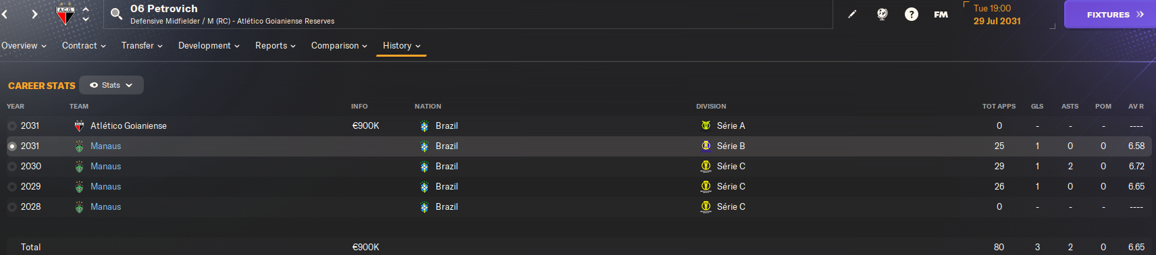This screenshot has height=255, width=1156.
Task: Go back with the left arrow
Action: (5, 13)
